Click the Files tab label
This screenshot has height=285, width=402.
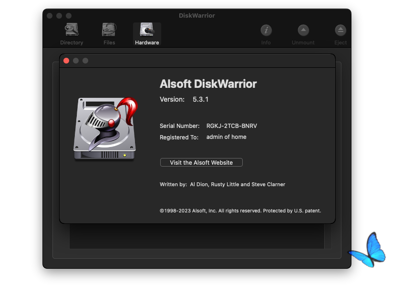pos(109,42)
